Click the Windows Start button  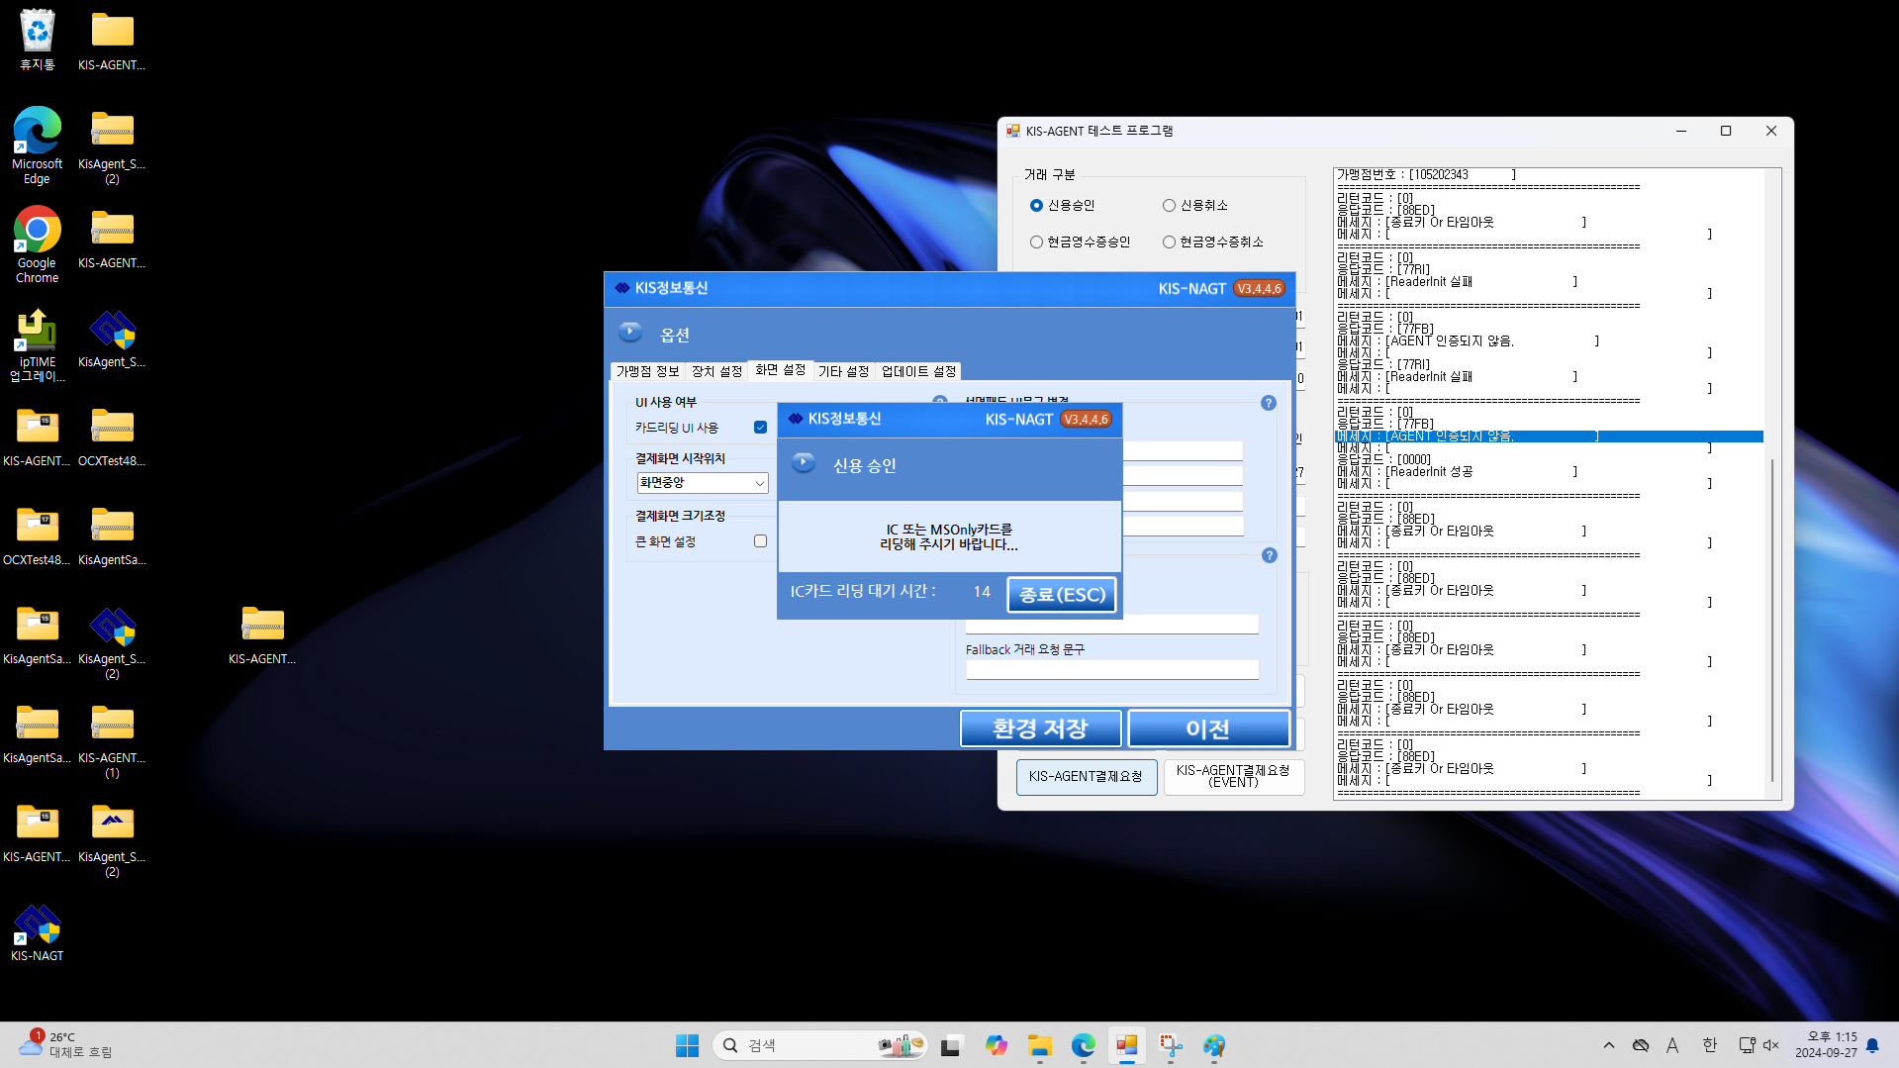point(687,1046)
